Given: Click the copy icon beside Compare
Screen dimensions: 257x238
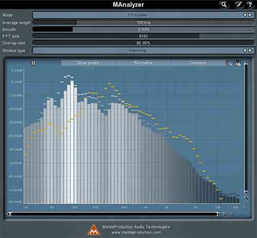Looking at the screenshot, I should (x=230, y=63).
